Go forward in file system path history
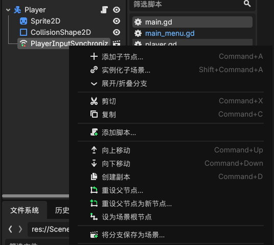The image size is (274, 245). click(x=20, y=229)
